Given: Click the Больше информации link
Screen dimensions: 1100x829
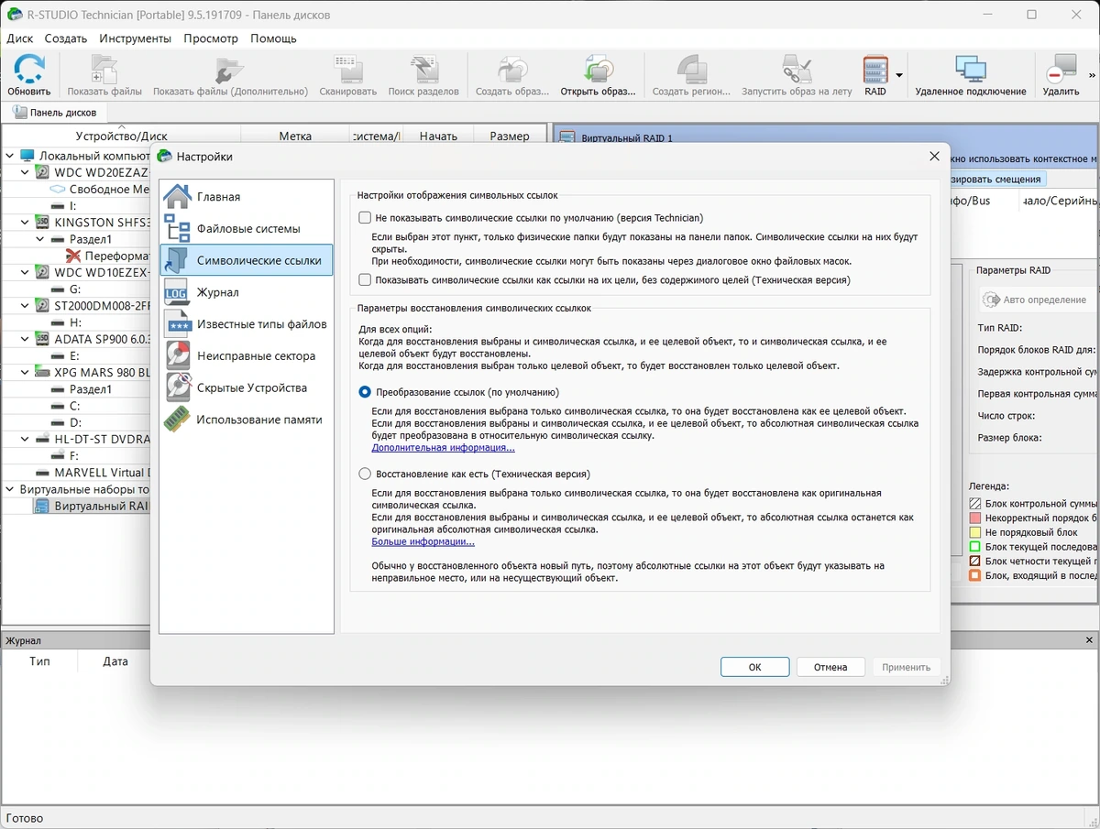Looking at the screenshot, I should (x=423, y=541).
